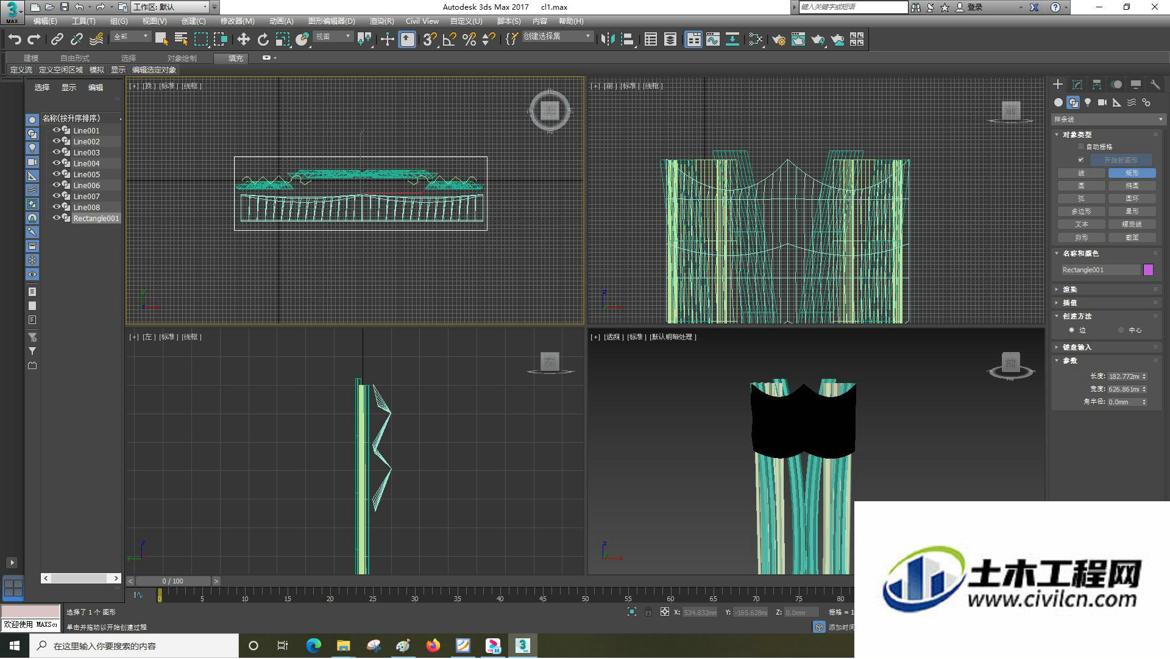Toggle the selection lock icon in status bar
The width and height of the screenshot is (1170, 659).
[x=648, y=612]
